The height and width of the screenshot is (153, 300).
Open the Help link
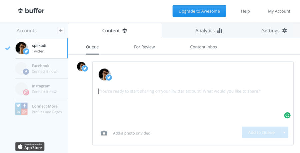(245, 11)
